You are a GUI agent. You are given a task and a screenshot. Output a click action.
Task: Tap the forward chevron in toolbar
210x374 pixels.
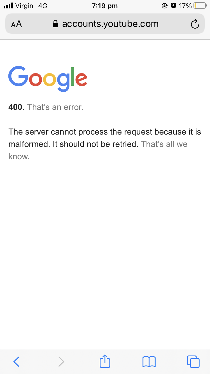pyautogui.click(x=61, y=361)
